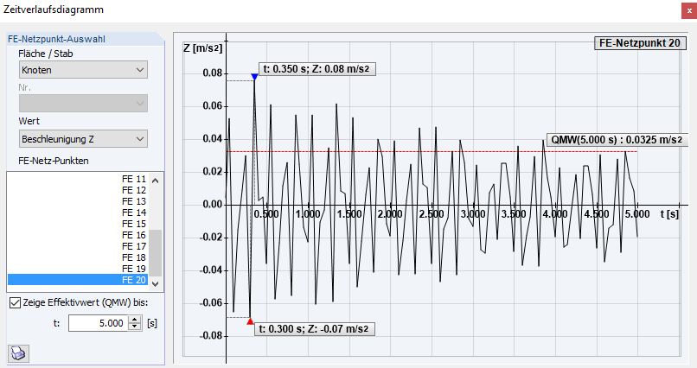The image size is (697, 368).
Task: Select FE 19 in the point list
Action: [77, 269]
